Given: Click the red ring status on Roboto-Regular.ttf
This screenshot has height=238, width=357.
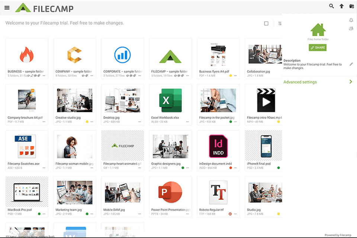Looking at the screenshot, I should (230, 214).
